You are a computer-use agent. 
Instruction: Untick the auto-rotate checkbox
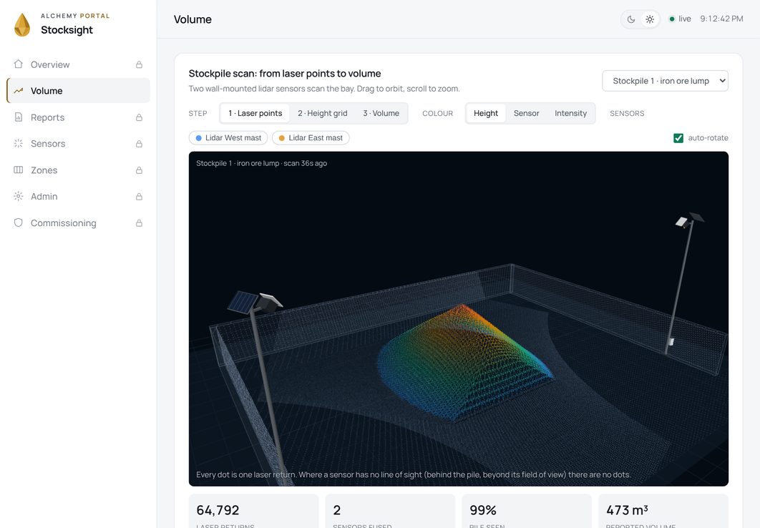tap(678, 138)
